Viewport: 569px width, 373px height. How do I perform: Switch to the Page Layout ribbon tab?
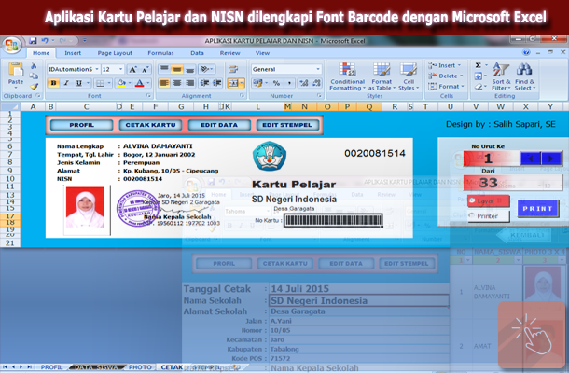[x=115, y=53]
